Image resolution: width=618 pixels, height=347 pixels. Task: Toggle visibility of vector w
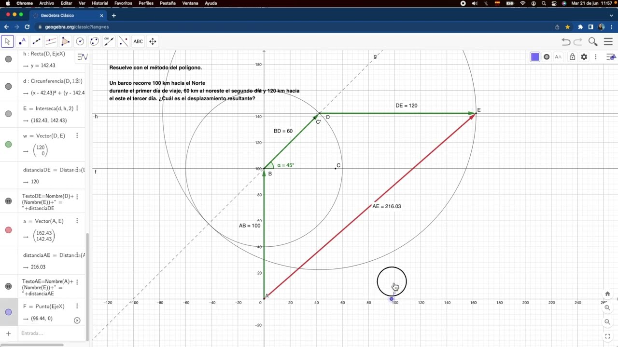coord(8,144)
